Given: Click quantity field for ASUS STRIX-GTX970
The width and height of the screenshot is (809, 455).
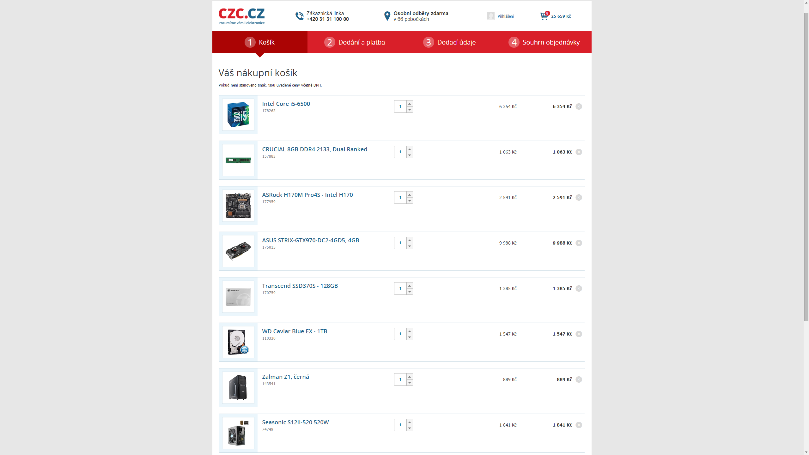Looking at the screenshot, I should [400, 243].
